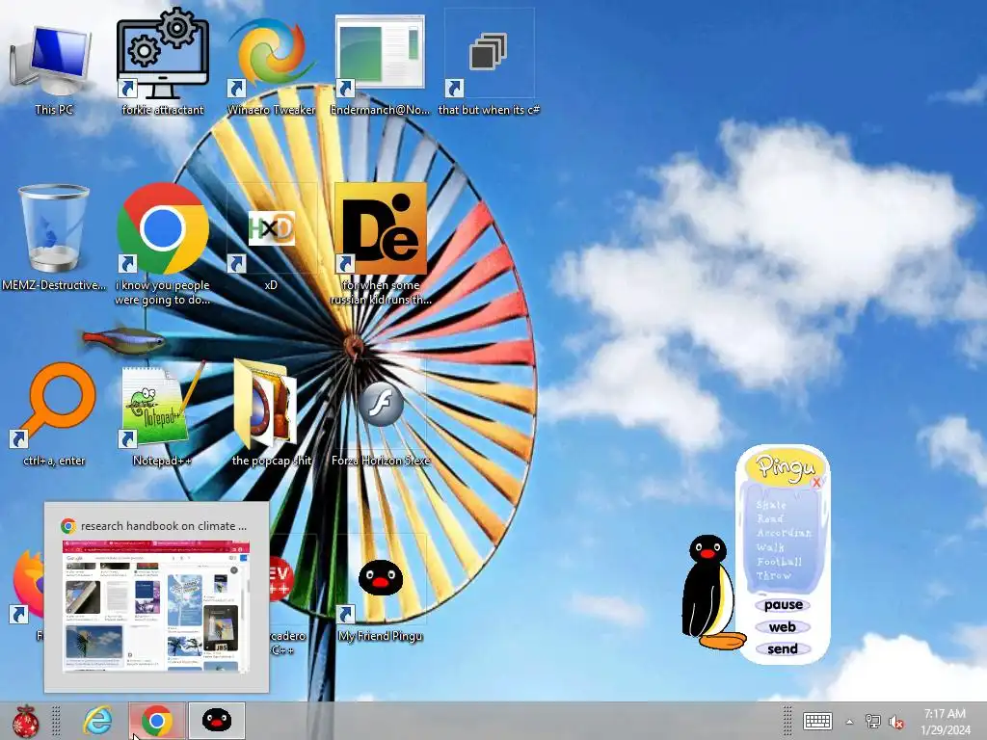Click the Chrome window preview thumbnail
Screen dimensions: 987x740
[156, 606]
